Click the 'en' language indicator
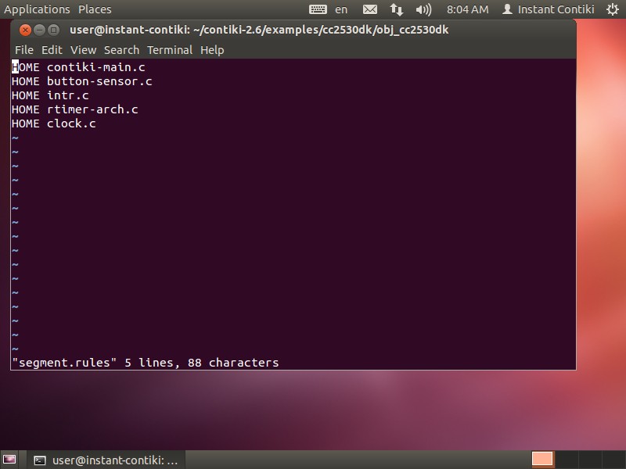Viewport: 626px width, 469px height. click(341, 9)
